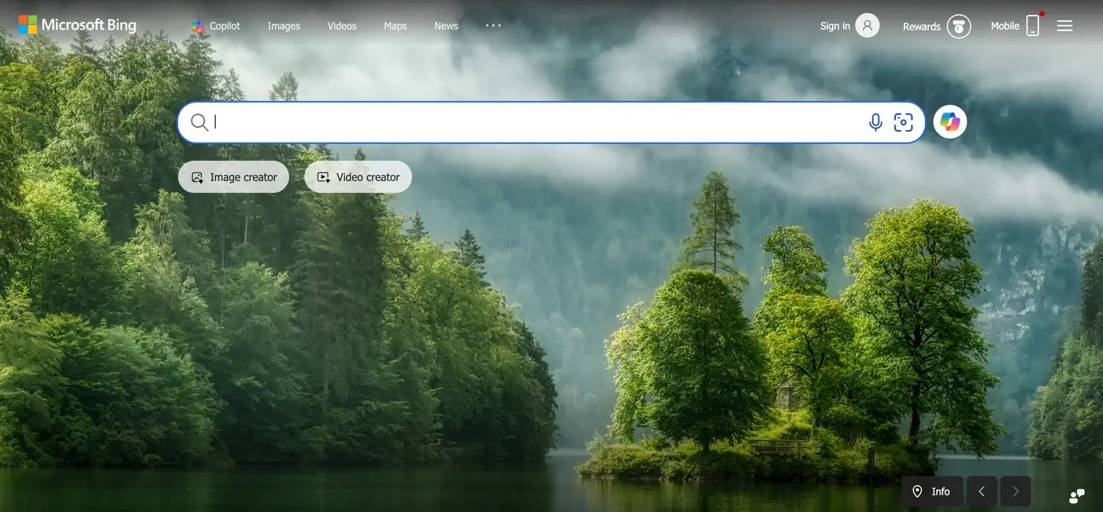Click the Microsoft Bing logo

76,24
